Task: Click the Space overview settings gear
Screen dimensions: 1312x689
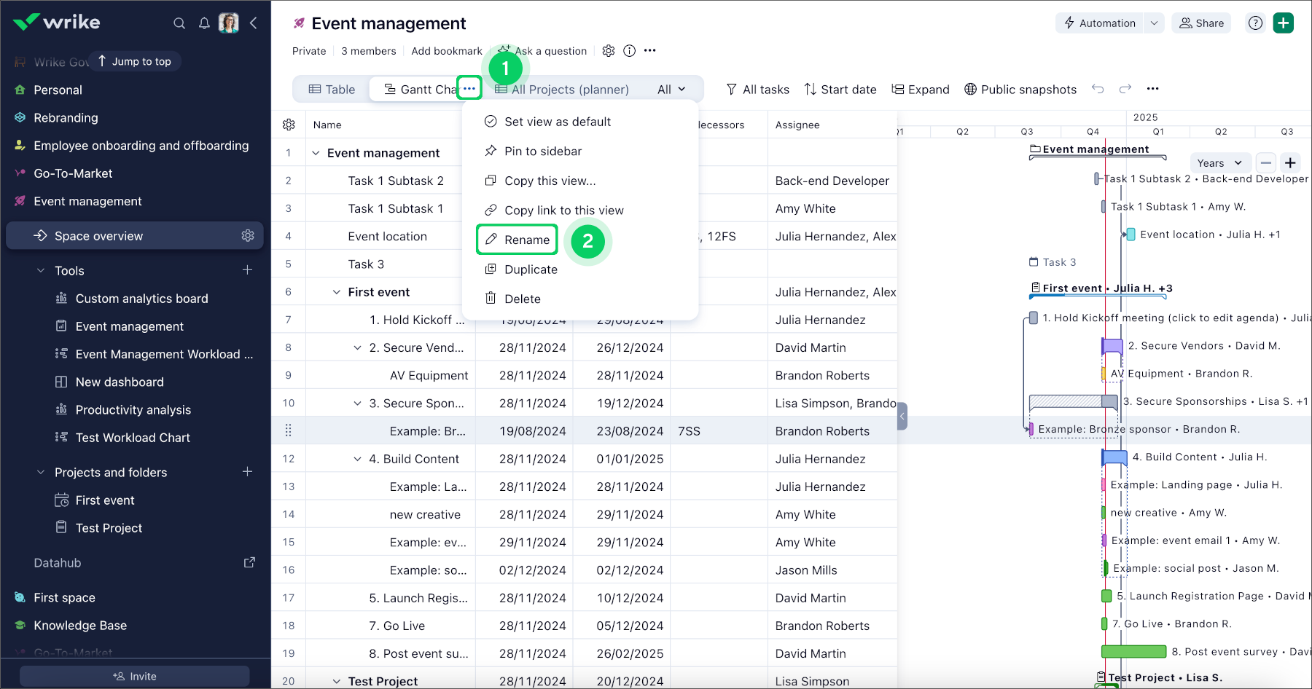Action: pos(248,236)
